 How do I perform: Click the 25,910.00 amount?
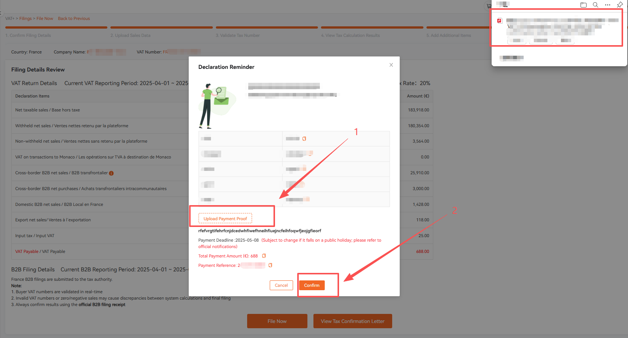[x=420, y=173]
